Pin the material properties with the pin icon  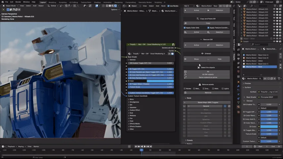280,49
